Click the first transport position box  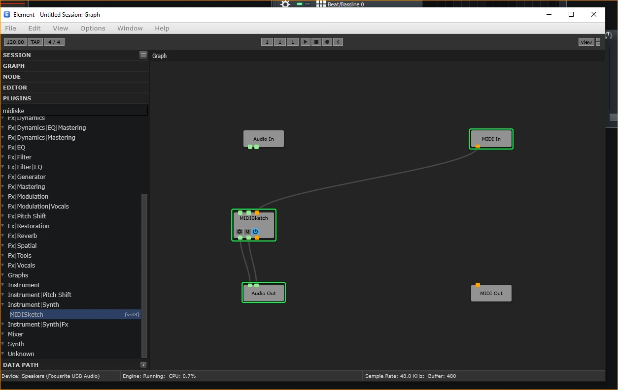pos(267,42)
